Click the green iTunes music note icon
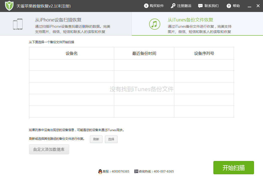The width and height of the screenshot is (263, 177). point(155,24)
